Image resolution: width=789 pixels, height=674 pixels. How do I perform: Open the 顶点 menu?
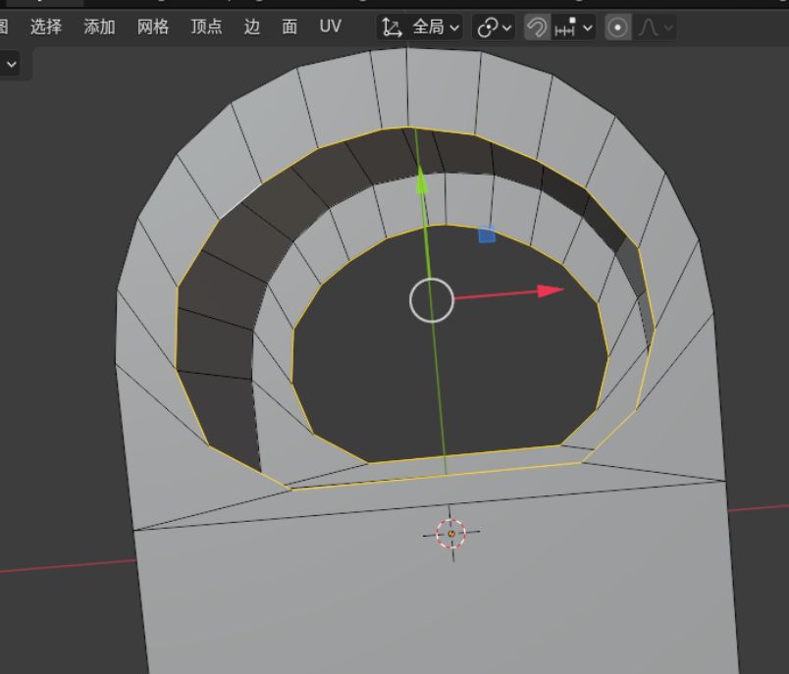pos(206,26)
